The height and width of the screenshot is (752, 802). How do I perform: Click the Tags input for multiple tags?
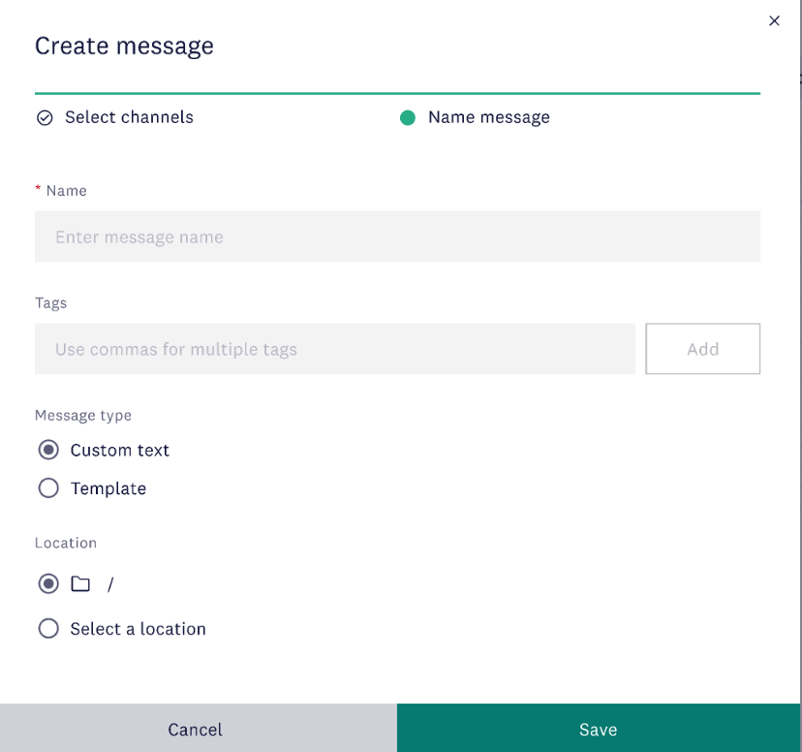(x=334, y=348)
